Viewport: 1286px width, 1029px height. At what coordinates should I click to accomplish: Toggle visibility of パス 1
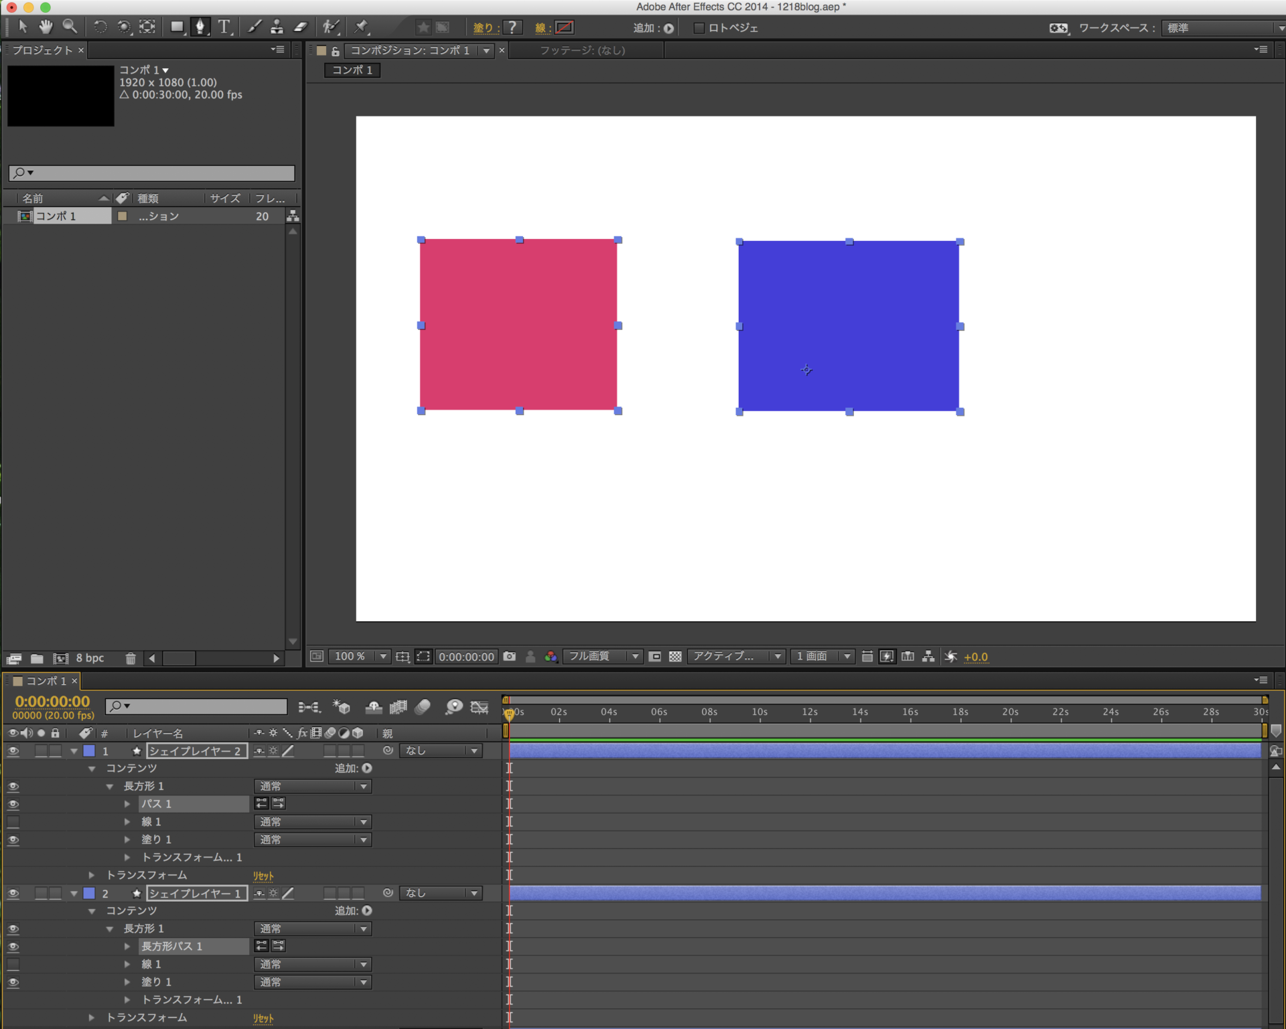tap(13, 804)
